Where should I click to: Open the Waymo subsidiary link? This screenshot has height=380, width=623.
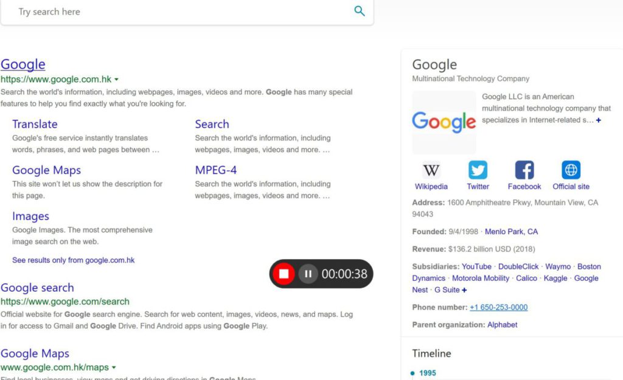pyautogui.click(x=558, y=266)
